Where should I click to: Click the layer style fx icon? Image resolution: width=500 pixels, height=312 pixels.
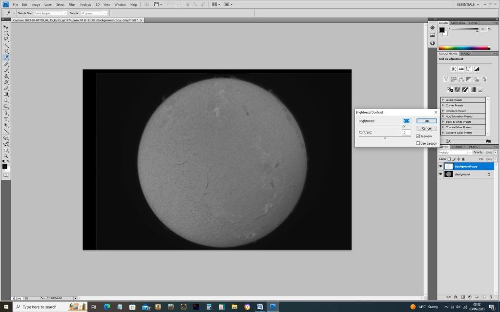(456, 297)
